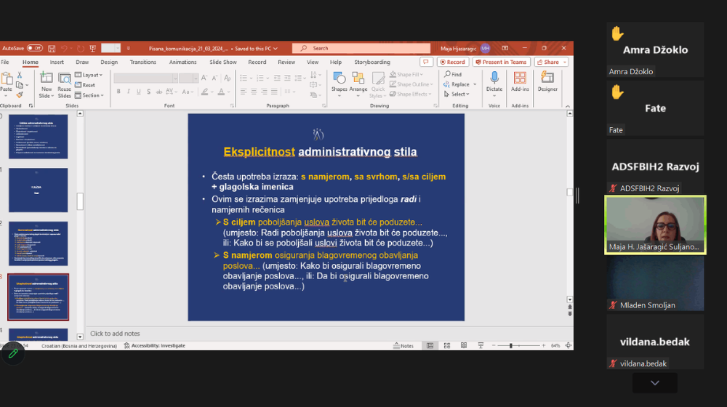
Task: Open the Layout dropdown
Action: click(x=89, y=75)
